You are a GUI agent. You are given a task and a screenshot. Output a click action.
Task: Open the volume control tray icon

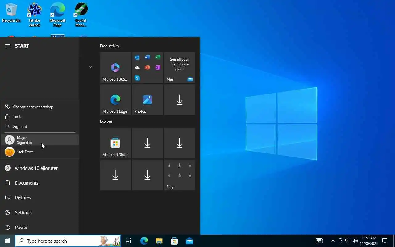click(355, 241)
